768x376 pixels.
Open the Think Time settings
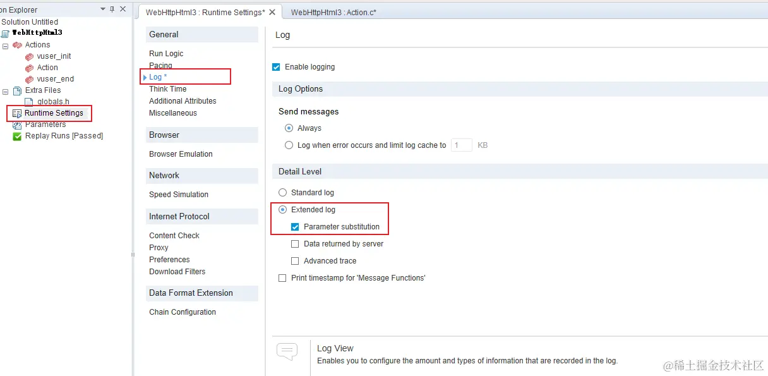(168, 89)
